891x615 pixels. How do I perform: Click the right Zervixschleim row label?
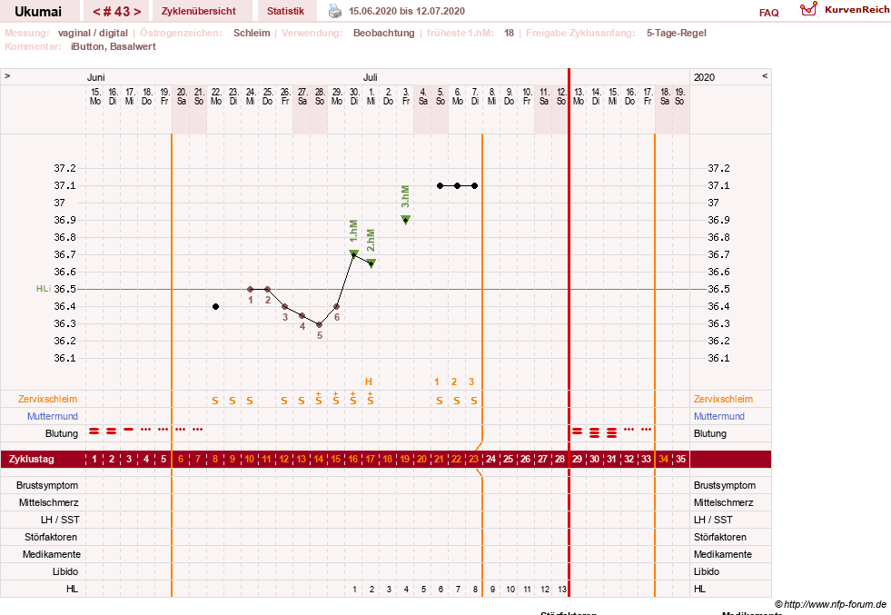point(723,399)
